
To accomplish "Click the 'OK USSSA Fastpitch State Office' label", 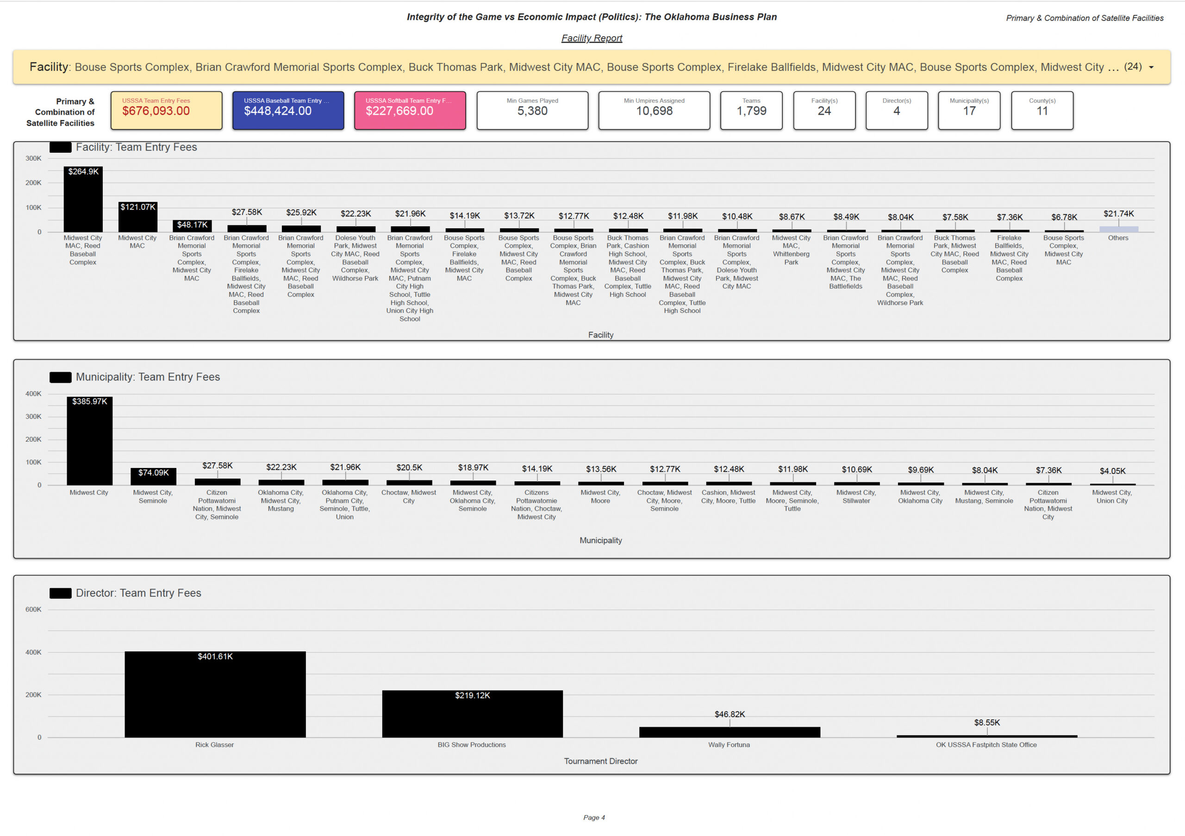I will [x=986, y=745].
